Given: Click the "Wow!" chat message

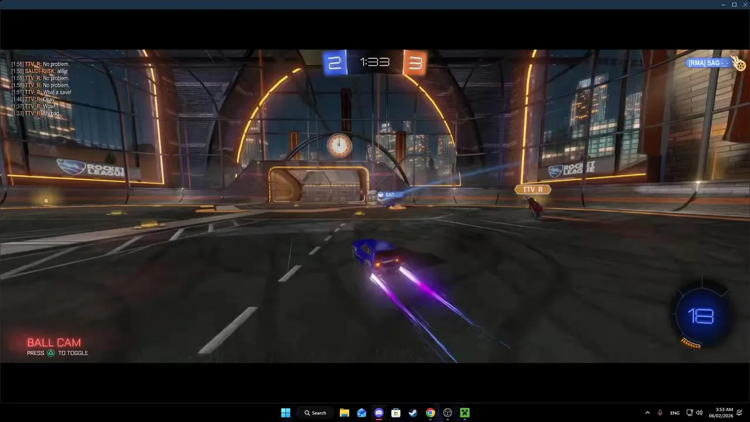Looking at the screenshot, I should 33,106.
